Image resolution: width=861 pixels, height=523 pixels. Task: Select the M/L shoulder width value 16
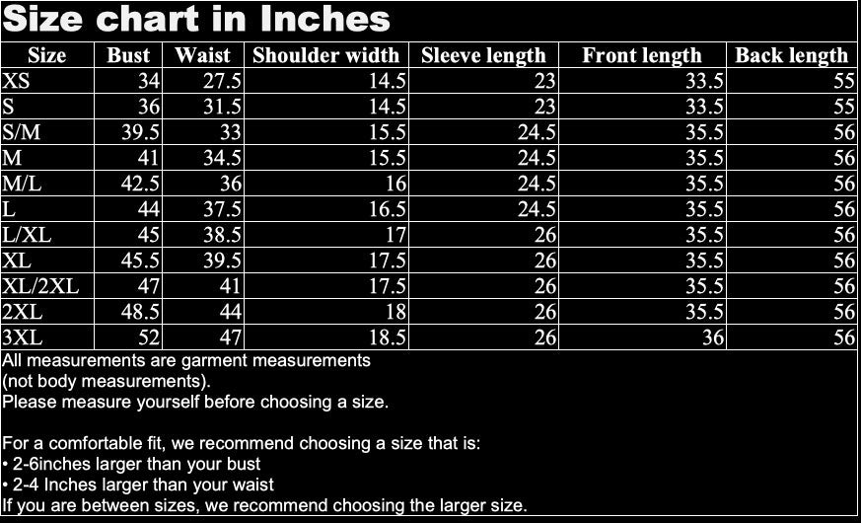[x=395, y=184]
